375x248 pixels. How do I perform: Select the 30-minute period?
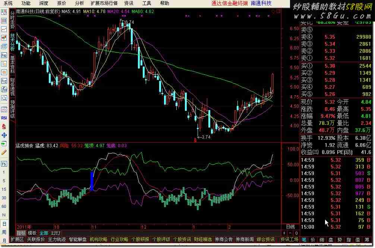(4, 198)
